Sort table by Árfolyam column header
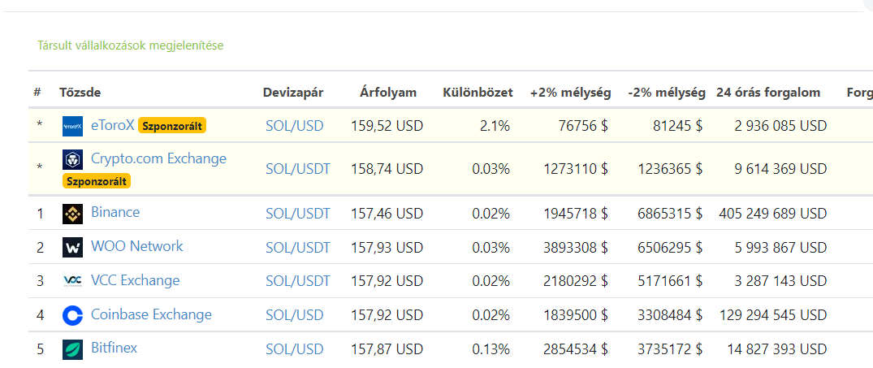 [x=388, y=93]
